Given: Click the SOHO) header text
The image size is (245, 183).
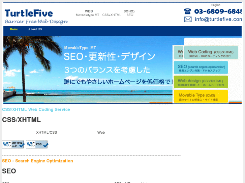Looking at the screenshot, I should pyautogui.click(x=129, y=11).
